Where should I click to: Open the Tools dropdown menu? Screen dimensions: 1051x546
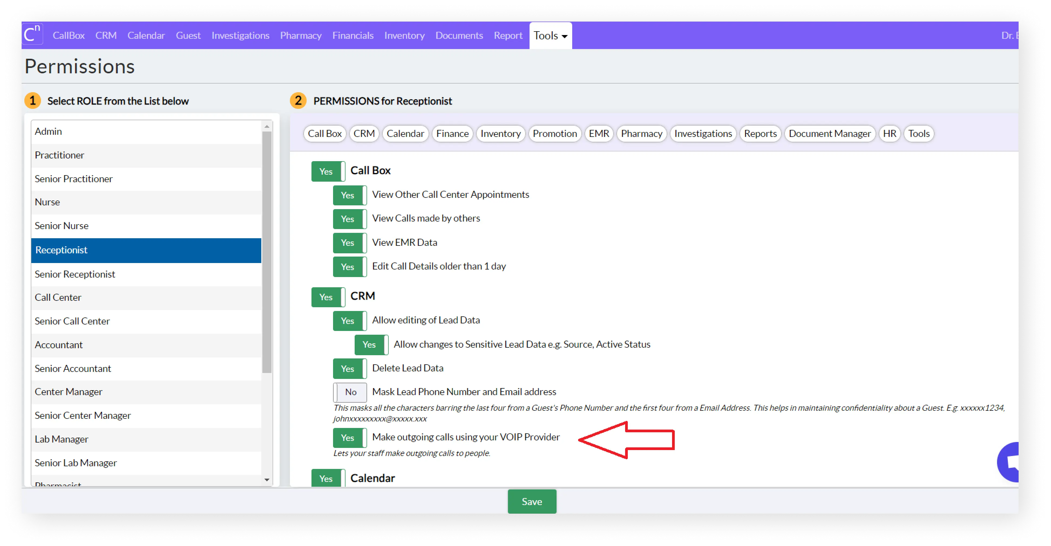(550, 36)
